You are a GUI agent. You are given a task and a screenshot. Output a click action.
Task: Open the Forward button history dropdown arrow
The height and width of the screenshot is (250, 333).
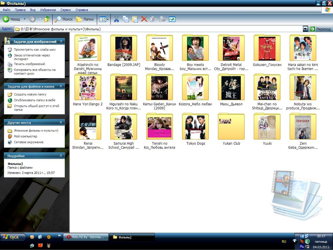coord(40,19)
